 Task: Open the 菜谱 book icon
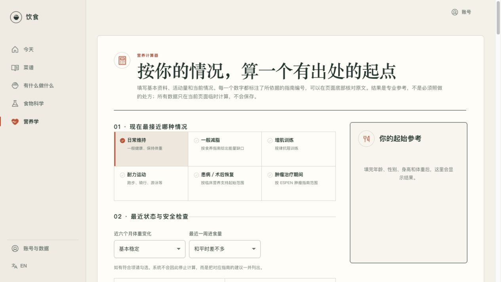click(x=15, y=68)
